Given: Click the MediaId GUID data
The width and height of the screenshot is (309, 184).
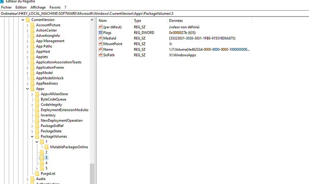Looking at the screenshot, I should pos(202,38).
